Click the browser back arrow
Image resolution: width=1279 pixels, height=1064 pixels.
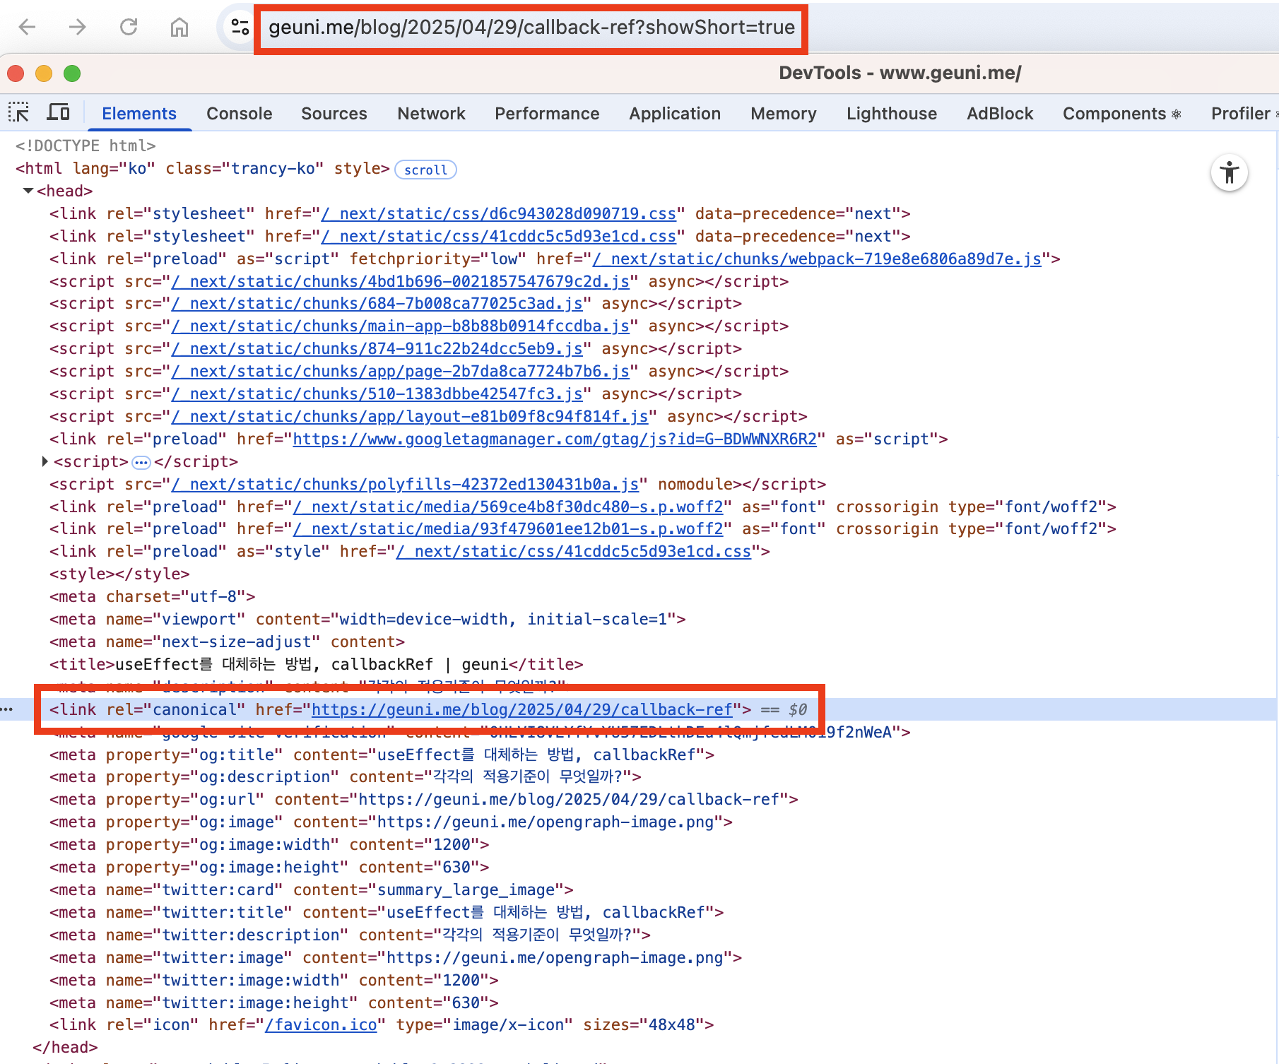(x=28, y=28)
